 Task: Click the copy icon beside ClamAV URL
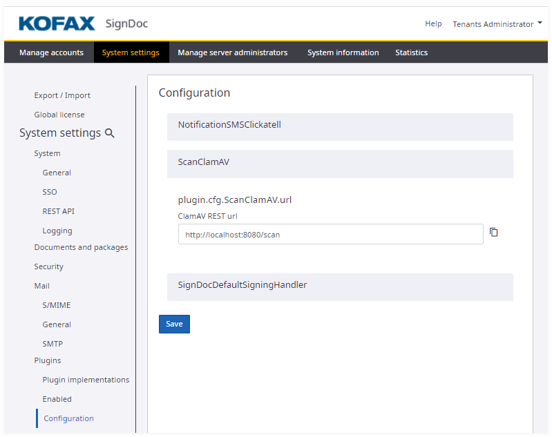coord(493,233)
